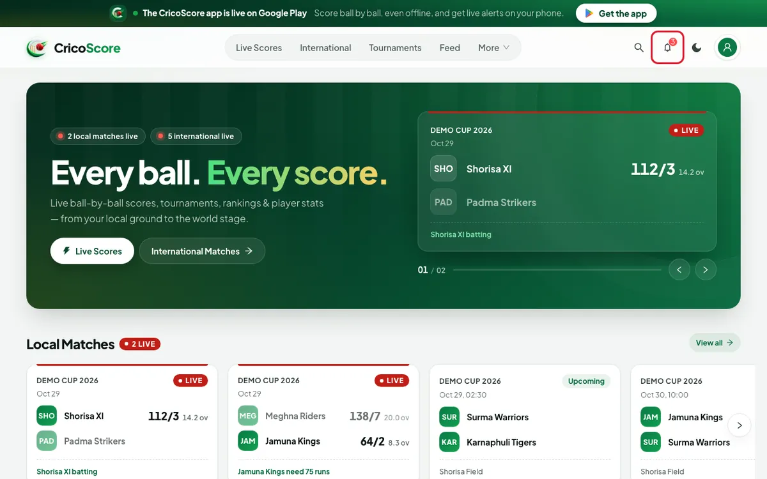This screenshot has height=479, width=767.
Task: Click the SUR badge beside Surma Warriors, 02:30 match
Action: pos(449,417)
